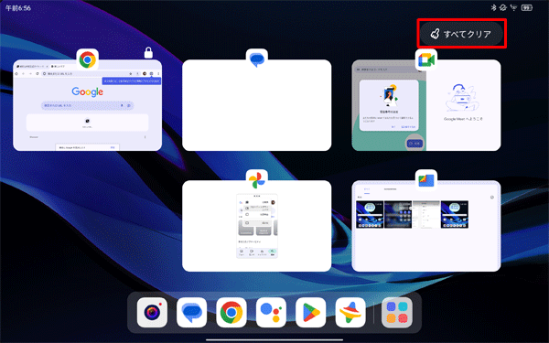Open the Messages recent app card

[x=256, y=105]
